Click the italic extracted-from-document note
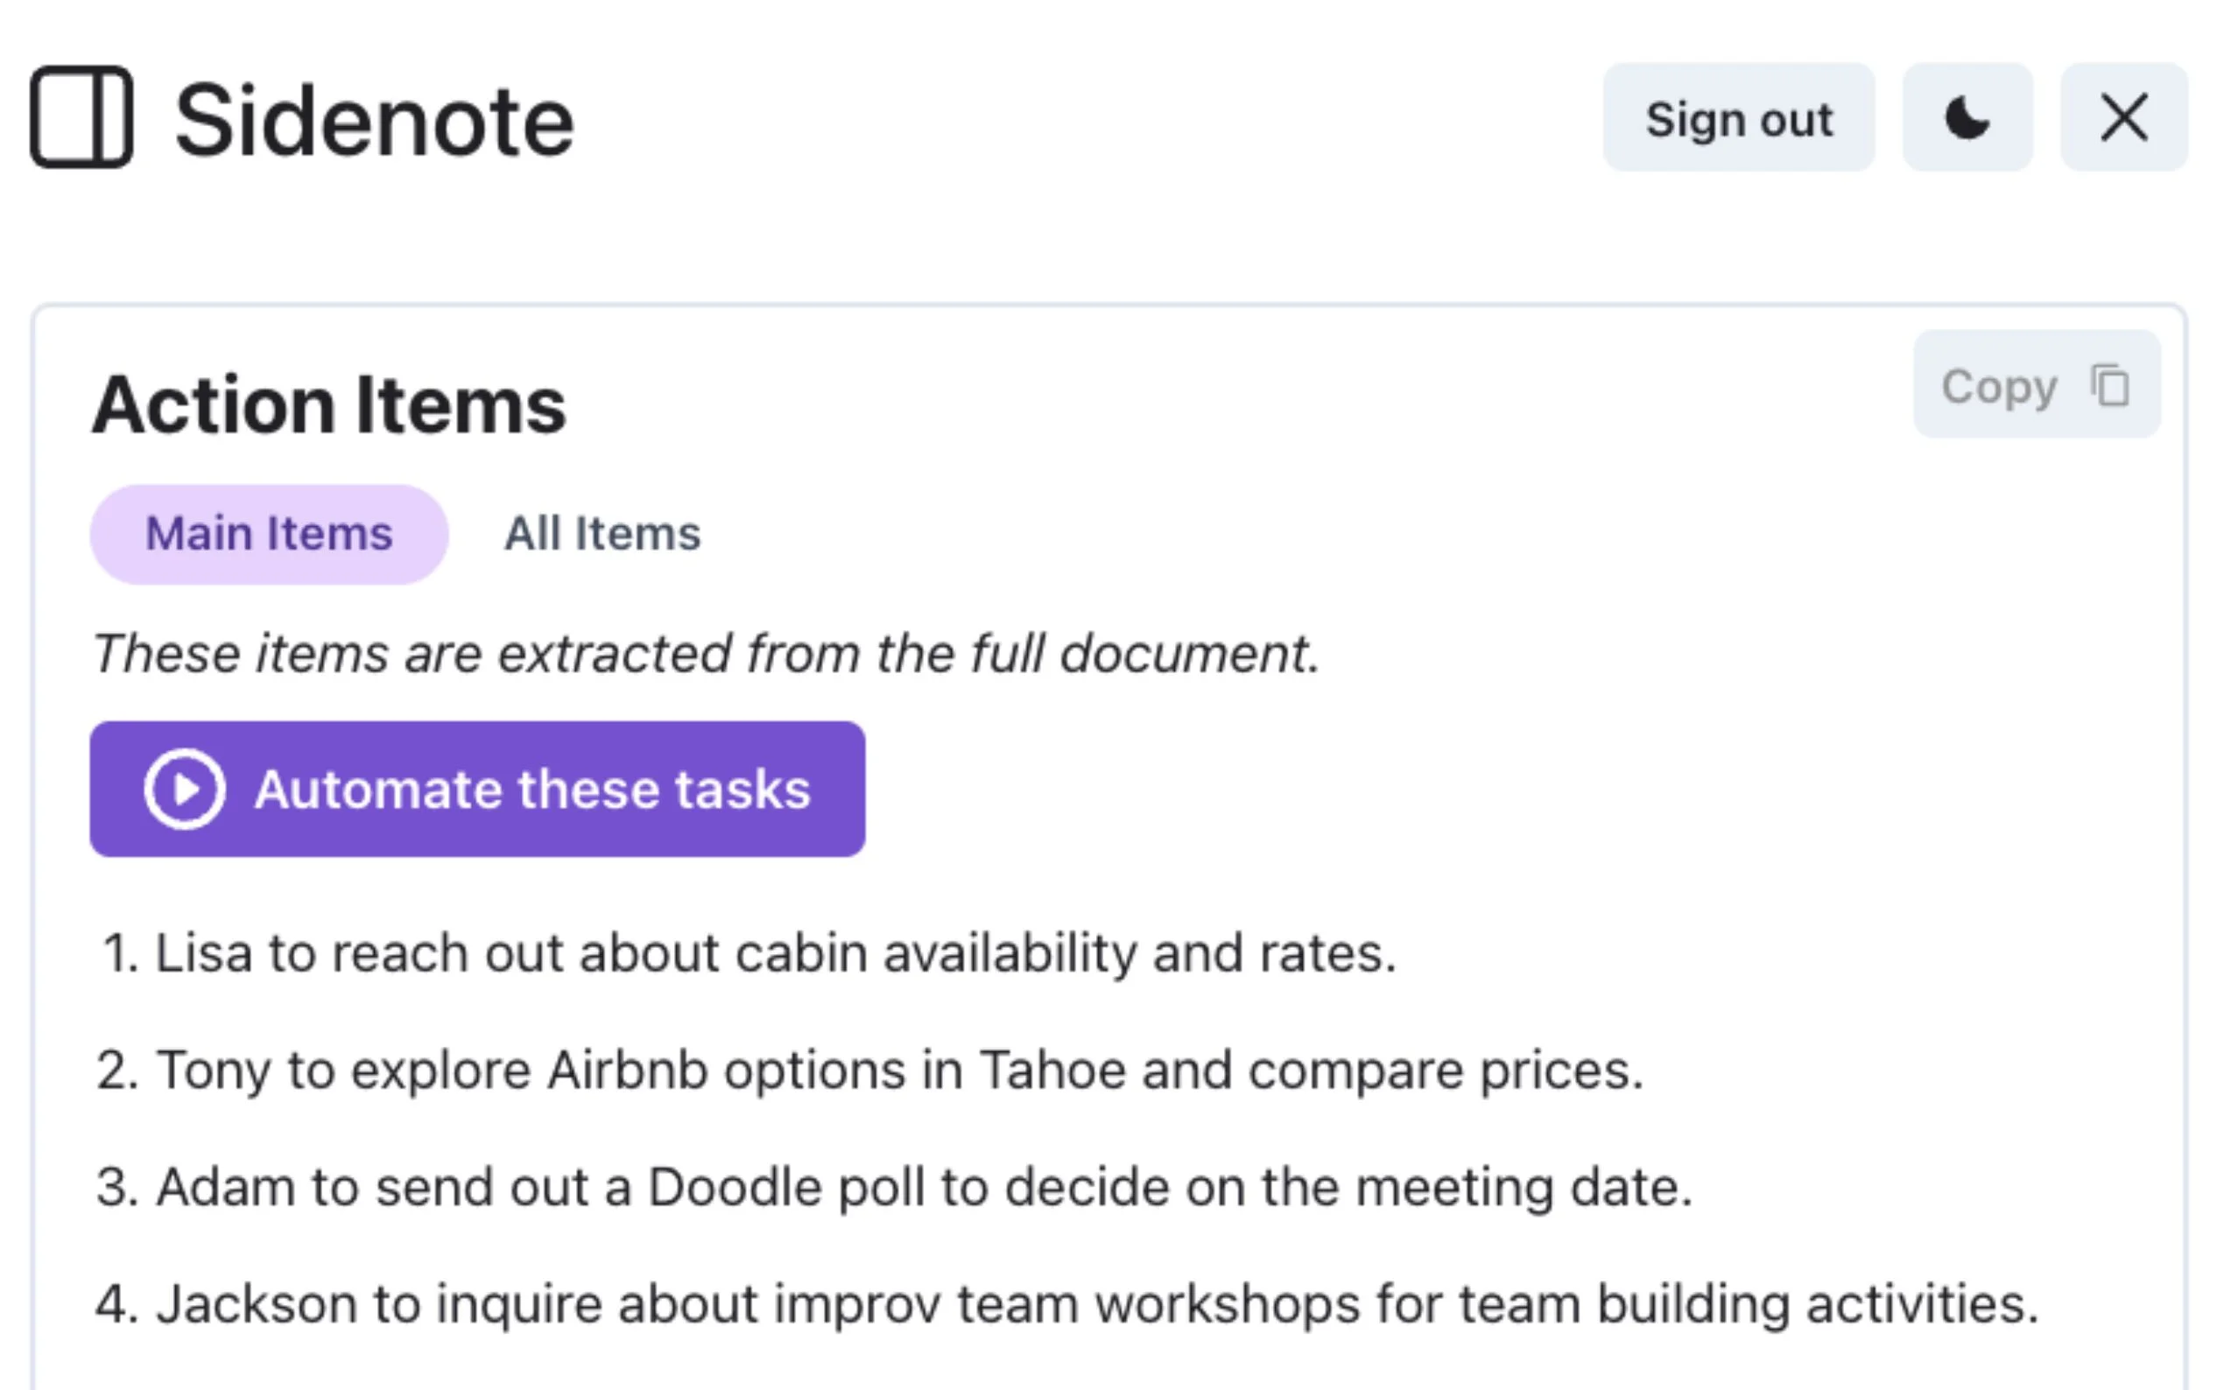The height and width of the screenshot is (1390, 2224). (x=706, y=654)
